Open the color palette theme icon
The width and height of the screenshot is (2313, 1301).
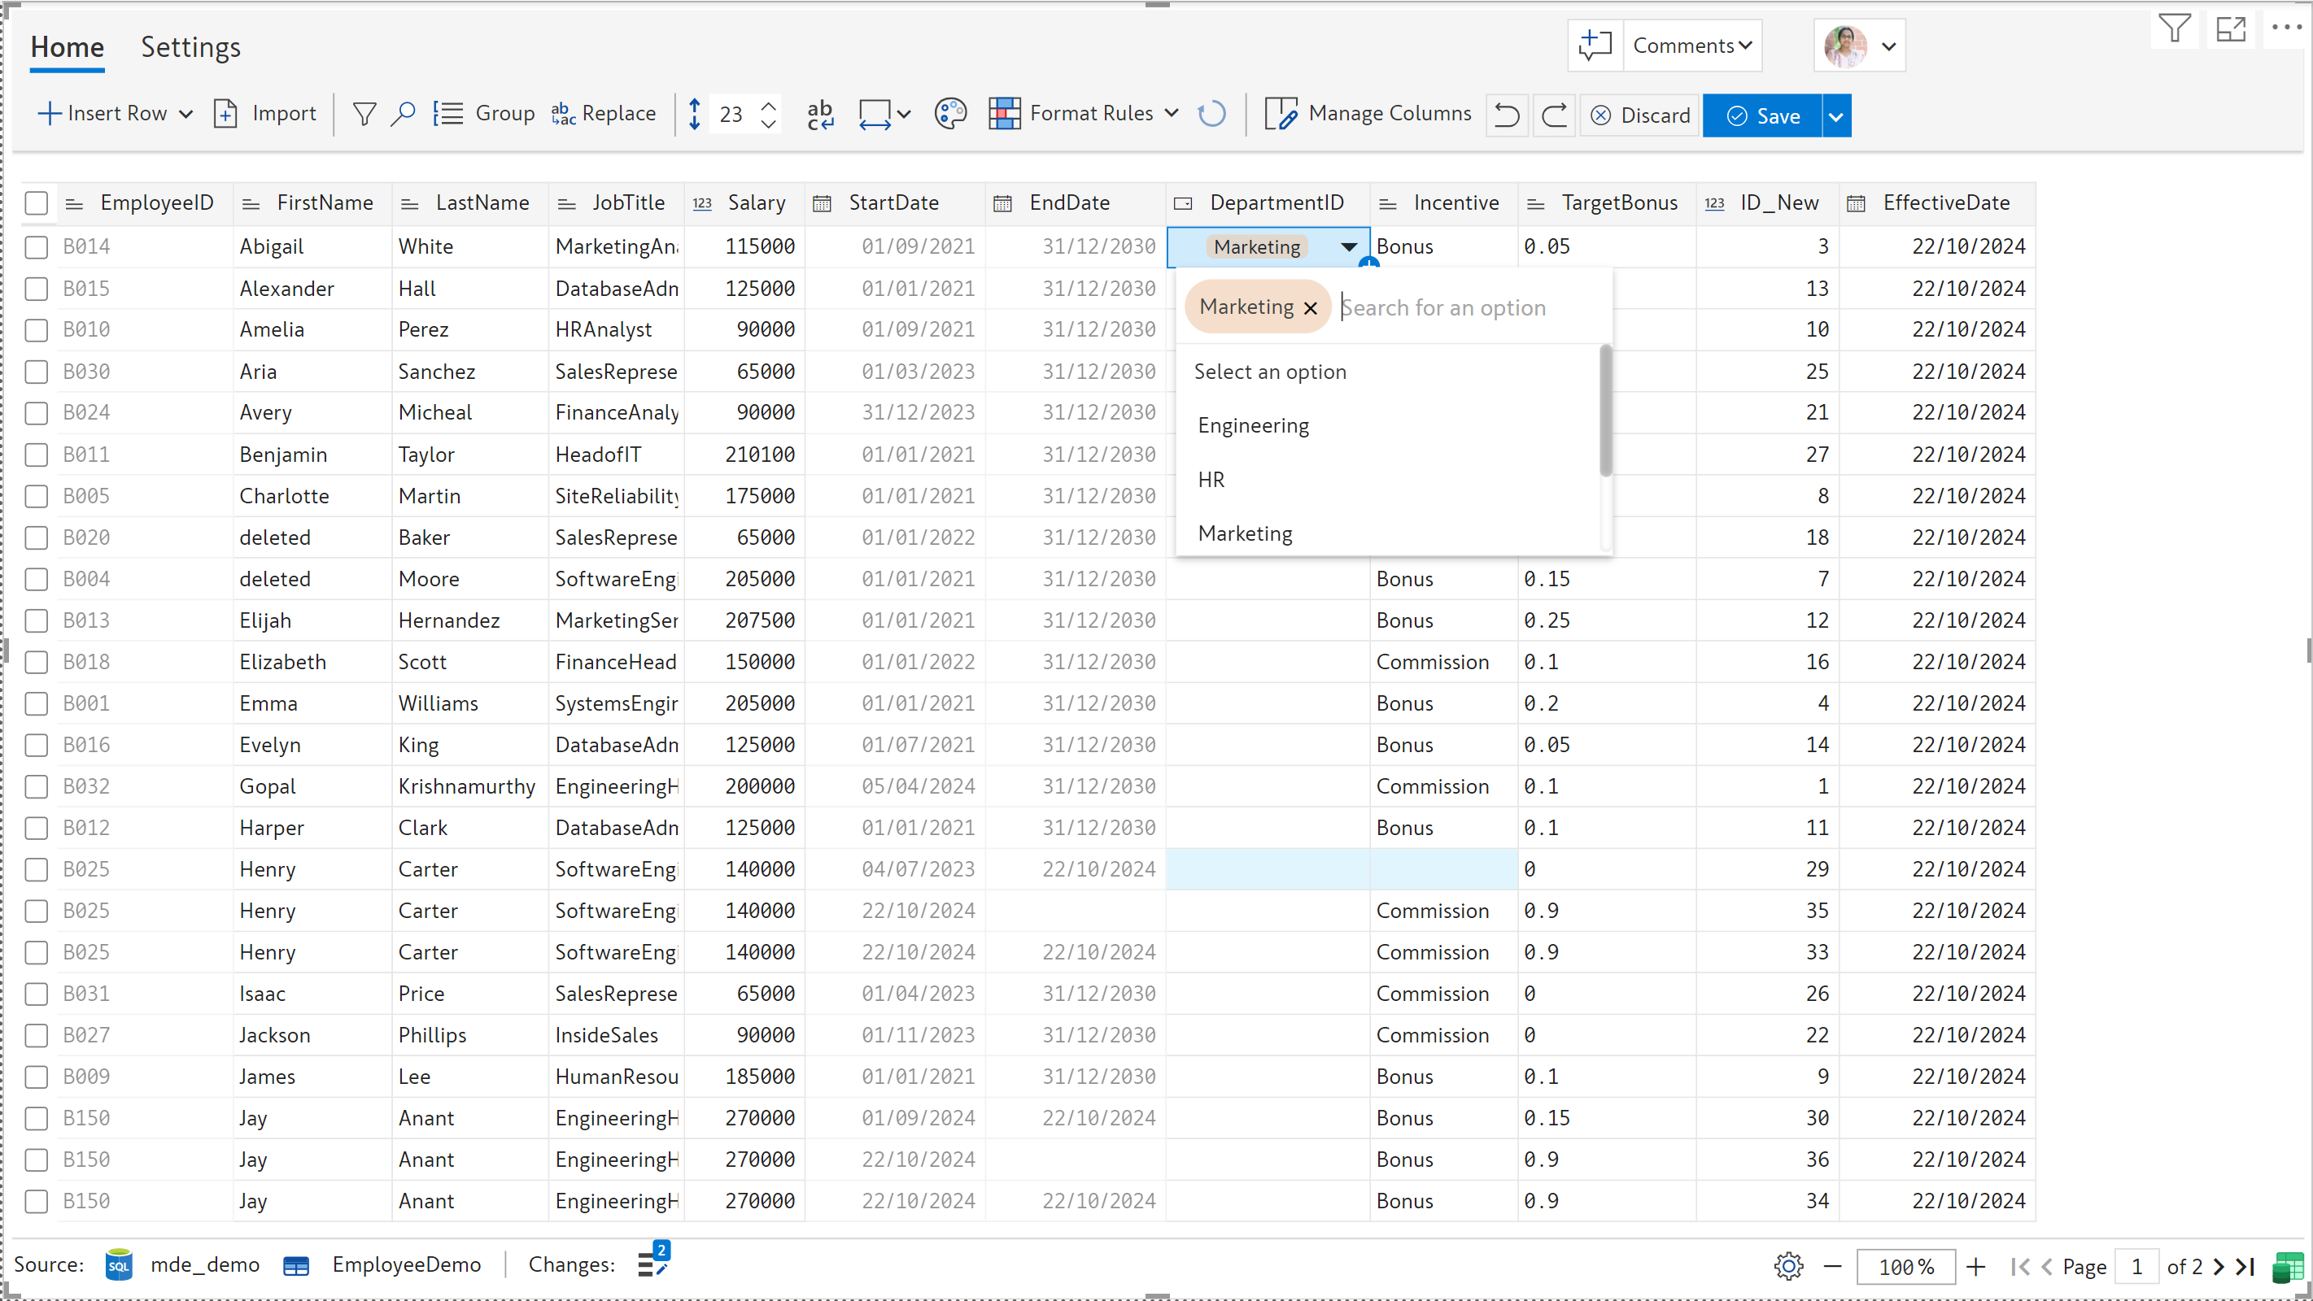click(x=950, y=114)
